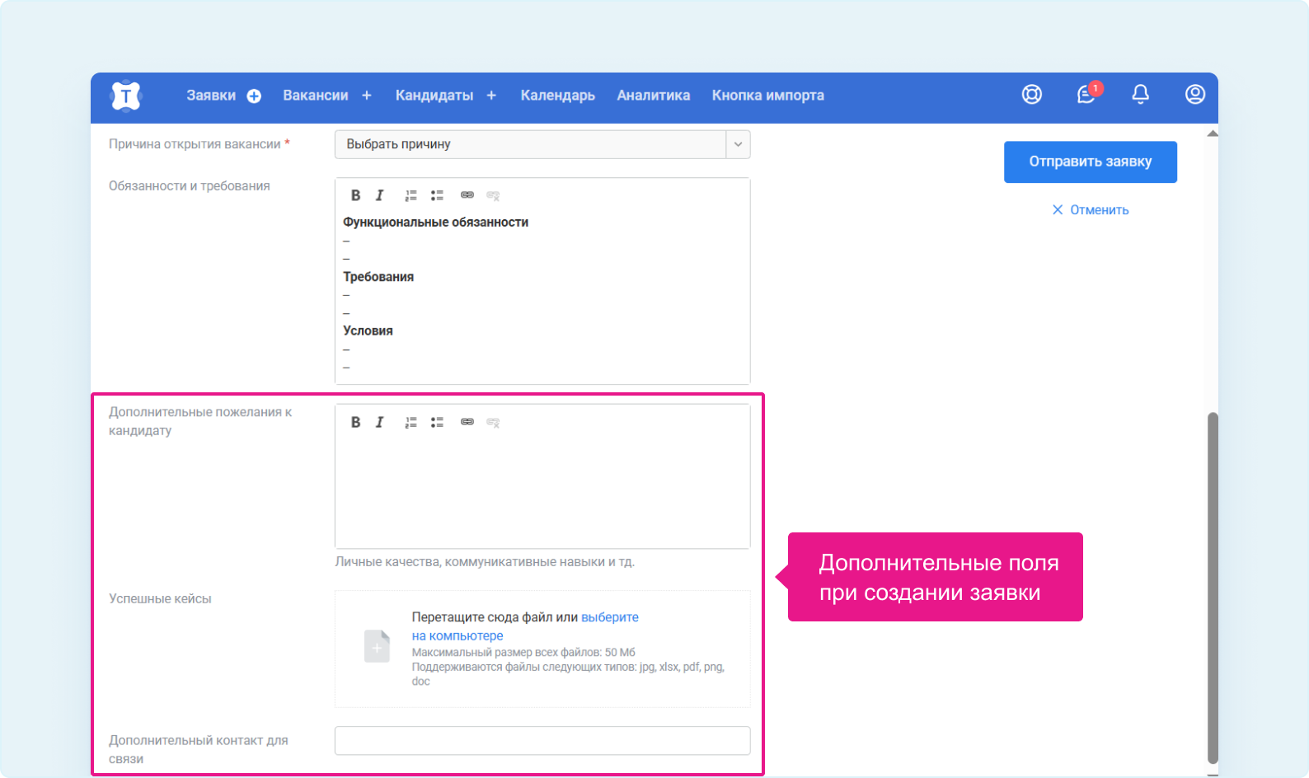The height and width of the screenshot is (778, 1309).
Task: Click the plus icon next to Кандидаты
Action: pyautogui.click(x=491, y=96)
